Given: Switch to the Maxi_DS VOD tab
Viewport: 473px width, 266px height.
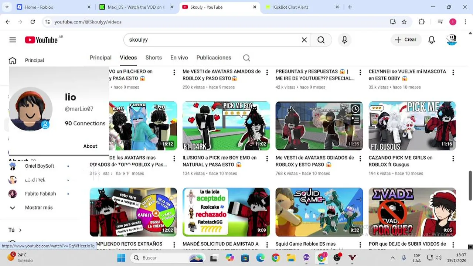Looking at the screenshot, I should pyautogui.click(x=137, y=7).
